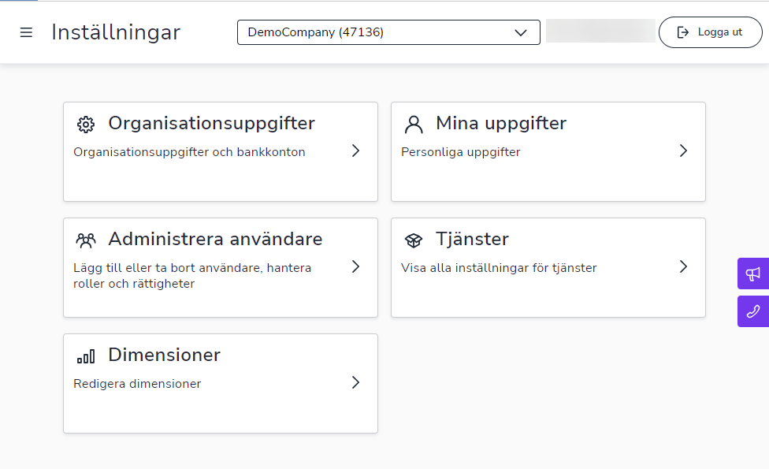Click the chevron on Dimensioner card
The image size is (769, 469).
coord(356,382)
